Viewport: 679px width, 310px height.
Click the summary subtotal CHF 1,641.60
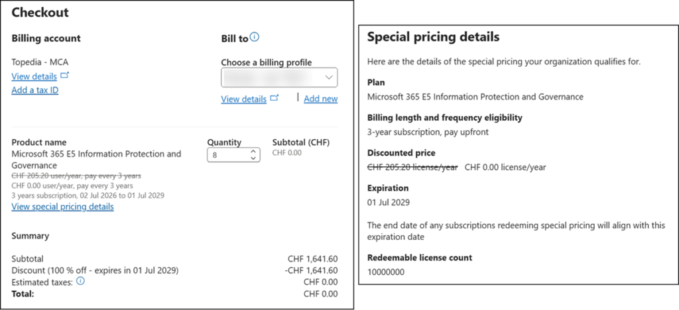pos(313,260)
